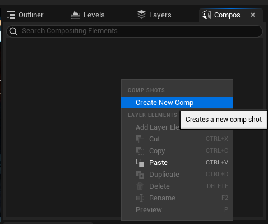The width and height of the screenshot is (268, 224).
Task: Click the 'Creates a new comp shot' tooltip
Action: (x=224, y=120)
